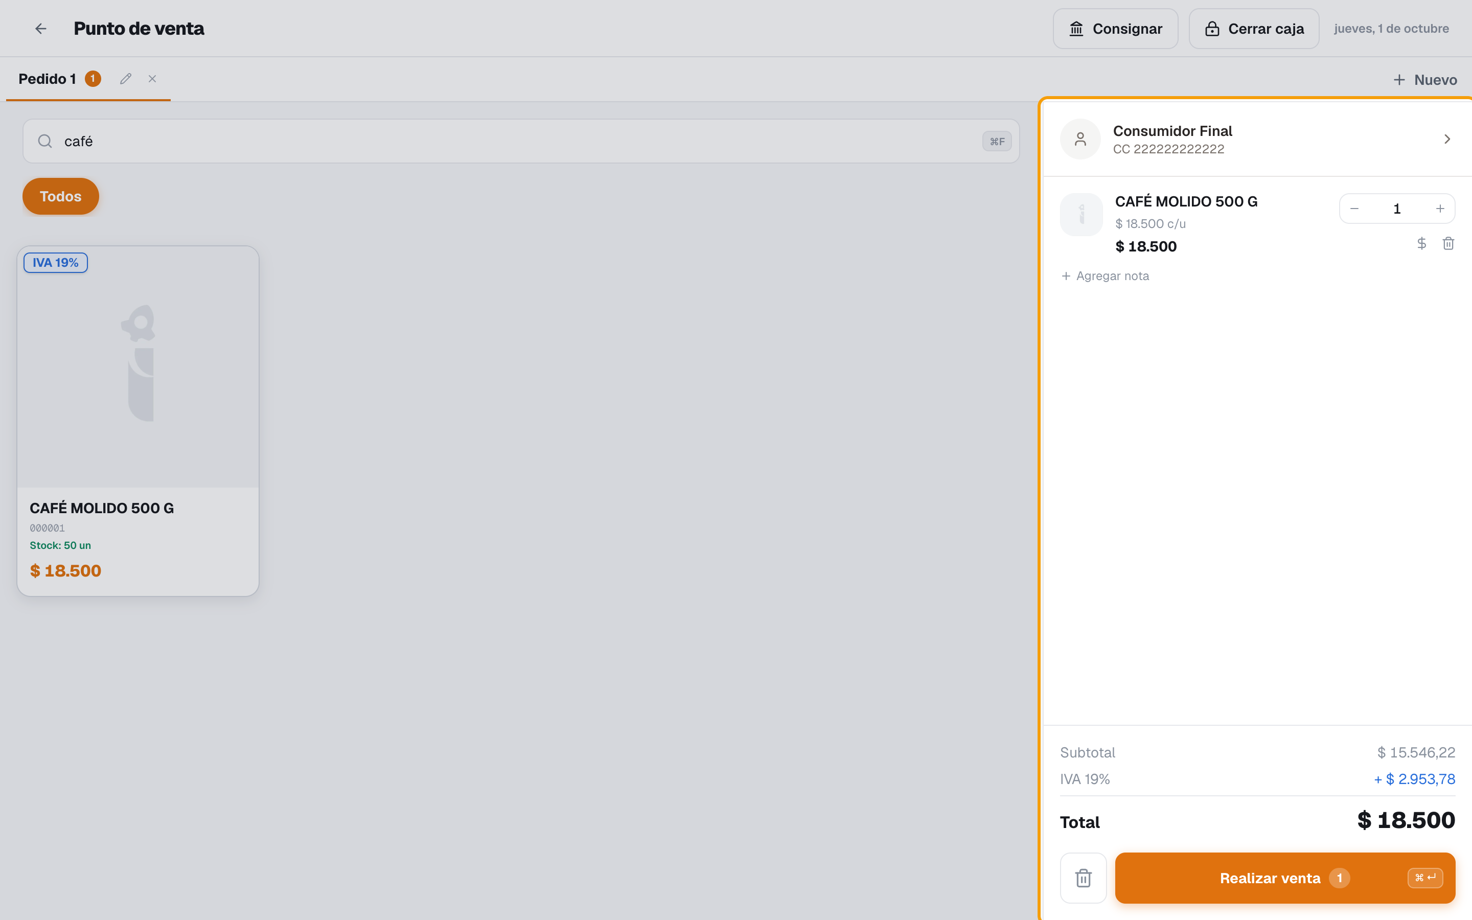Open the Consignar bank deposit button

[x=1116, y=29]
